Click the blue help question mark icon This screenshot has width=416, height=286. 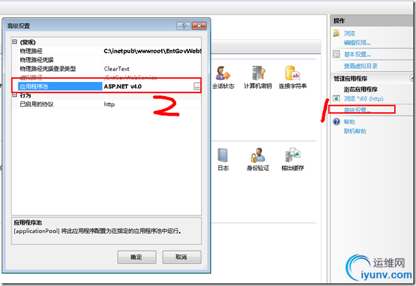[336, 122]
